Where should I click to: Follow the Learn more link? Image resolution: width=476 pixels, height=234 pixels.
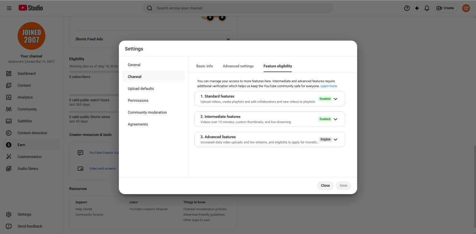click(x=329, y=86)
